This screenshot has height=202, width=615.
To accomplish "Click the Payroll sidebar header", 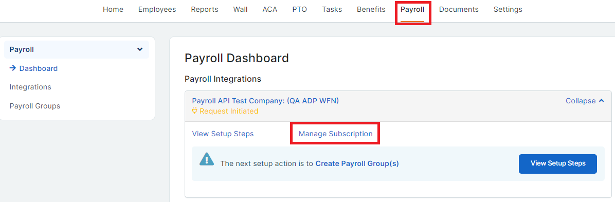I will (77, 50).
